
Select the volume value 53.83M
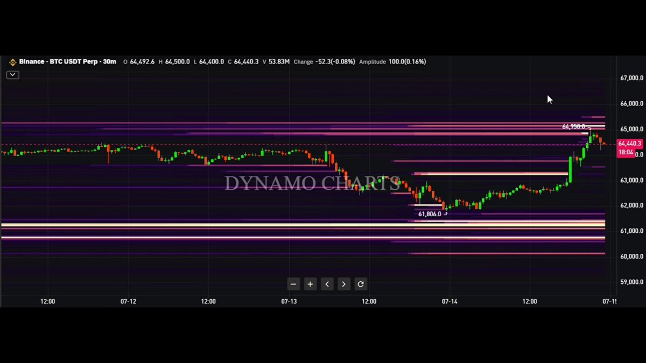[279, 62]
